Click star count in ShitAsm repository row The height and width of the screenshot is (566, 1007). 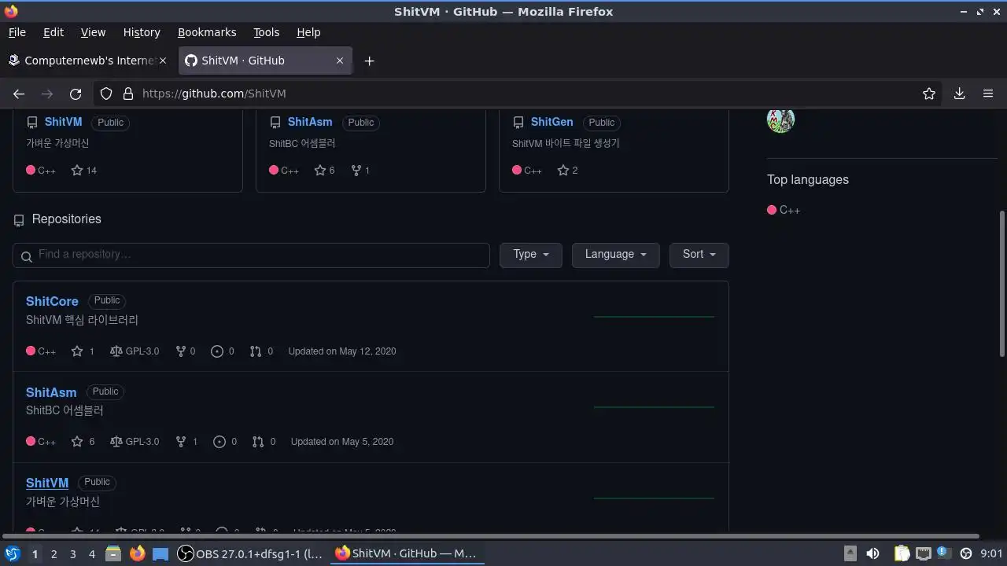[x=83, y=442]
